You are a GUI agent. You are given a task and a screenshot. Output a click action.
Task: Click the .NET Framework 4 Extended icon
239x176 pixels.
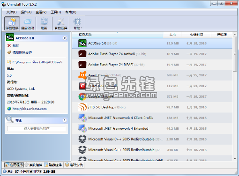(82, 128)
